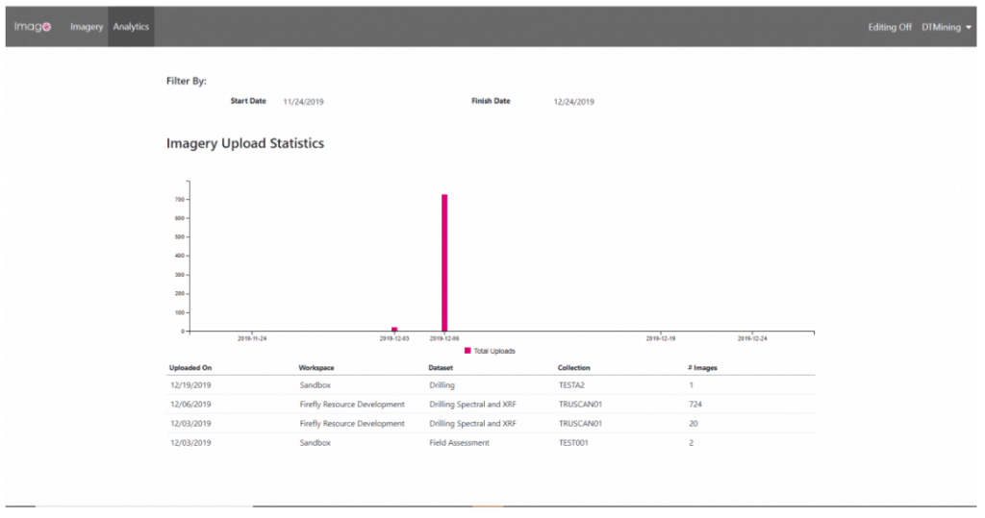Click the 2019-12-19 axis date label

point(660,338)
